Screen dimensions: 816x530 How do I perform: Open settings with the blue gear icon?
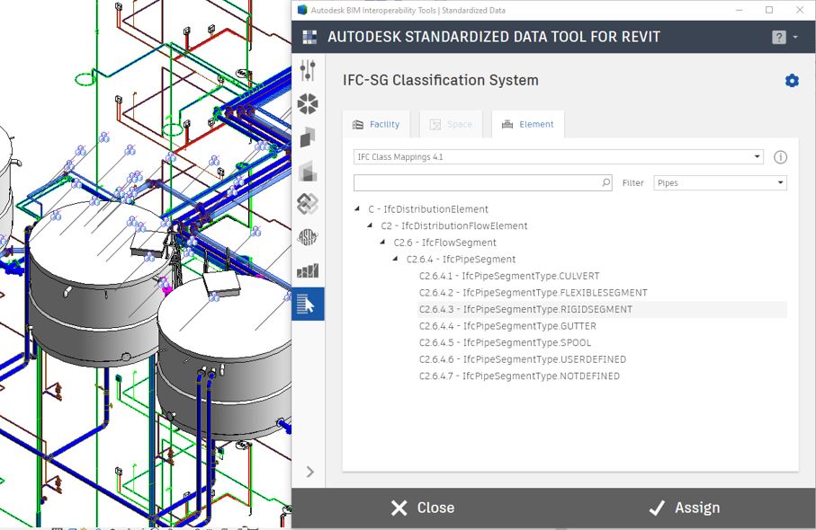792,81
